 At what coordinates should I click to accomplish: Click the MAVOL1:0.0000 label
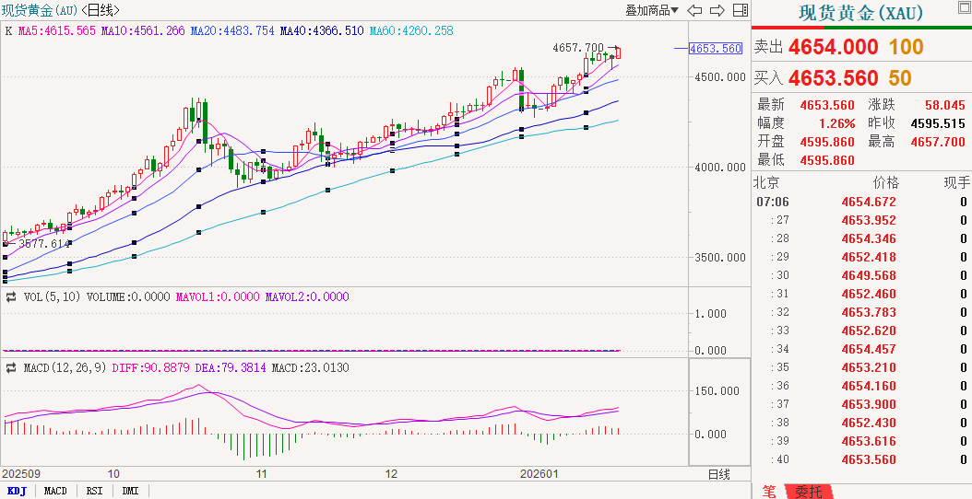[218, 297]
